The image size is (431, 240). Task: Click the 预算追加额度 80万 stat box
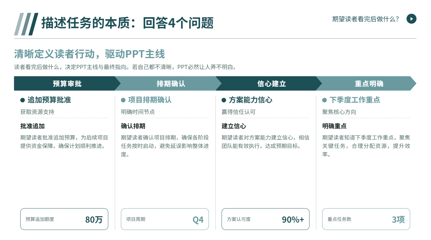64,219
